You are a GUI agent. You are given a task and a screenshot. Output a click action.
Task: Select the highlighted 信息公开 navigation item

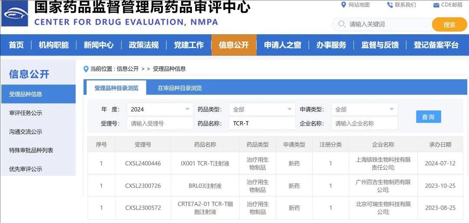pyautogui.click(x=234, y=45)
